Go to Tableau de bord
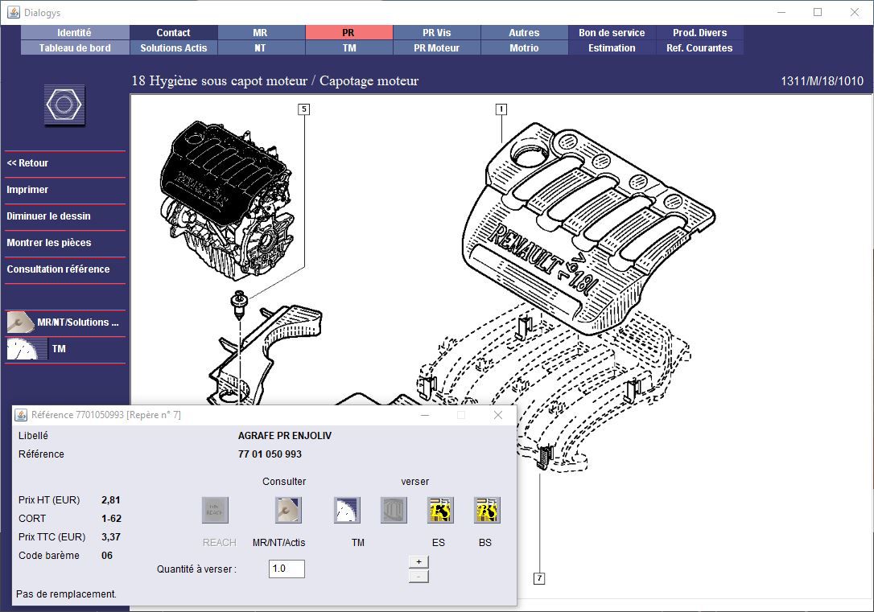Viewport: 874px width, 612px height. pos(75,48)
